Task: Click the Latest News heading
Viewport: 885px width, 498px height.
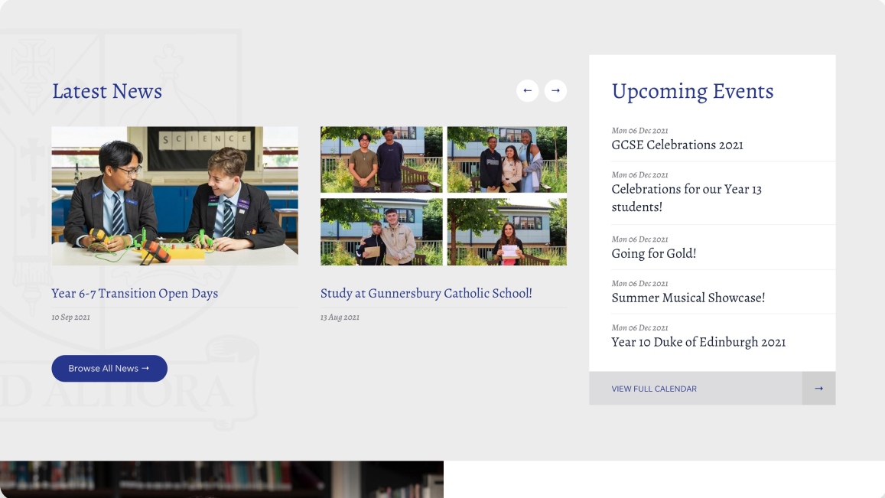Action: point(107,91)
